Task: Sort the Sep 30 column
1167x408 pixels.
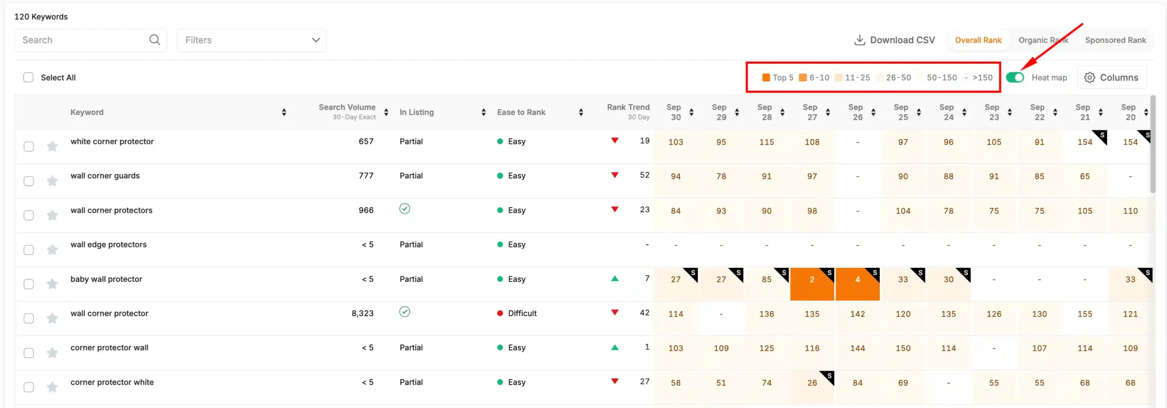Action: [692, 112]
